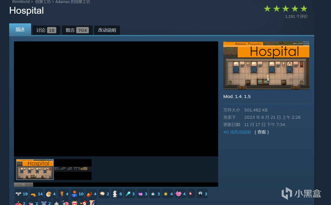Click the yellow sun award icon
Image resolution: width=331 pixels, height=205 pixels.
pyautogui.click(x=168, y=194)
